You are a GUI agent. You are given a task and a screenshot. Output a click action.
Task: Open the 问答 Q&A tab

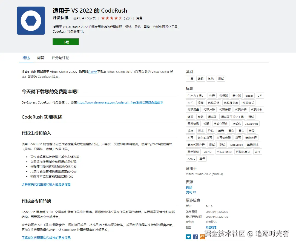point(41,58)
